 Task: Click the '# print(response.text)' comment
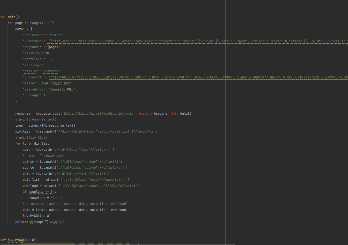[x=36, y=119]
